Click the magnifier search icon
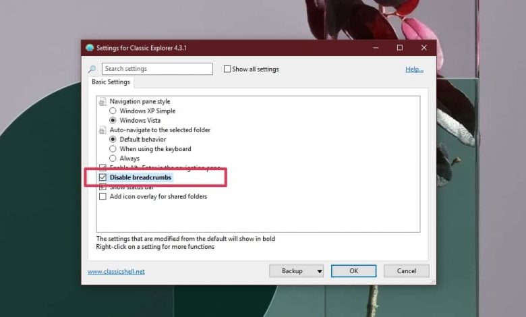This screenshot has height=317, width=526. coord(92,69)
